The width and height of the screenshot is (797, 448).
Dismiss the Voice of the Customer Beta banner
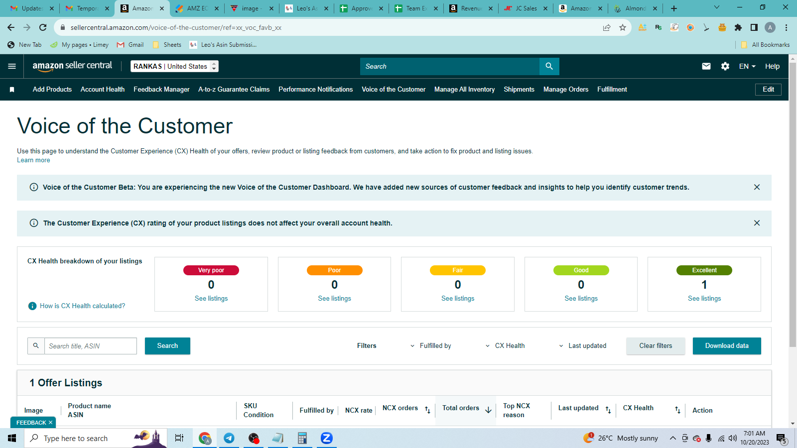[757, 187]
